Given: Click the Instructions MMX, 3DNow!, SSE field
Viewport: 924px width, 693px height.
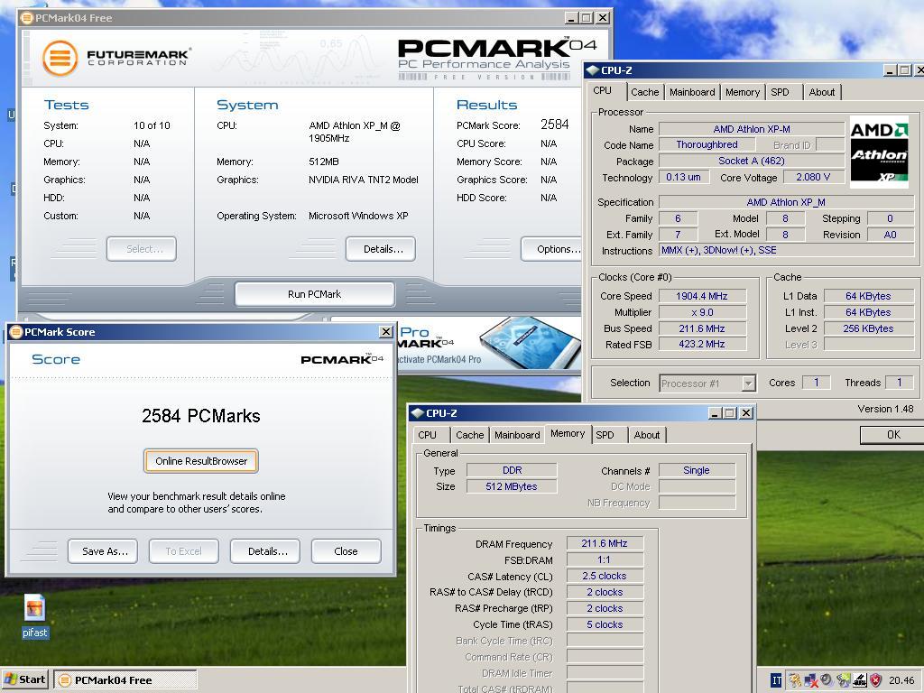Looking at the screenshot, I should tap(786, 251).
